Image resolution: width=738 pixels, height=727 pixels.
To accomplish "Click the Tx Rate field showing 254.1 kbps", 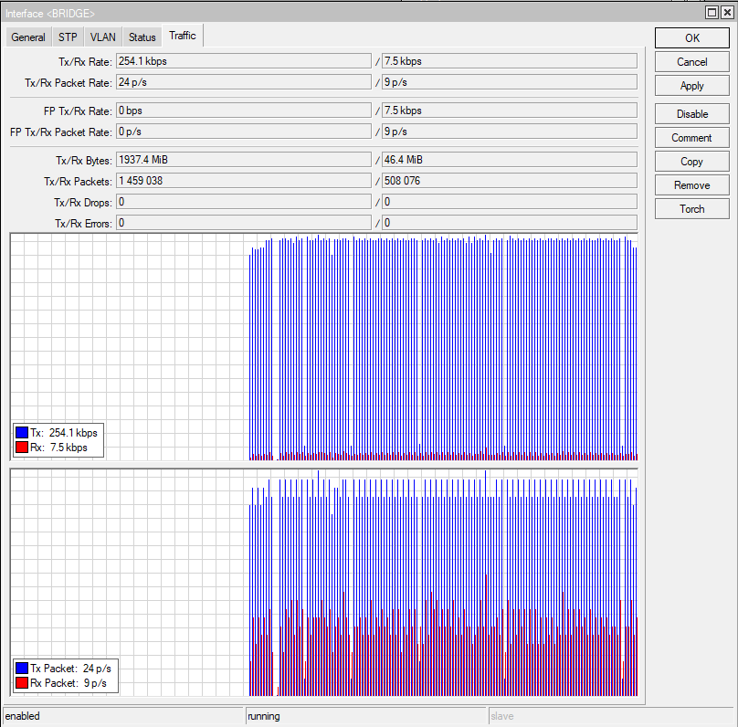I will coord(243,61).
